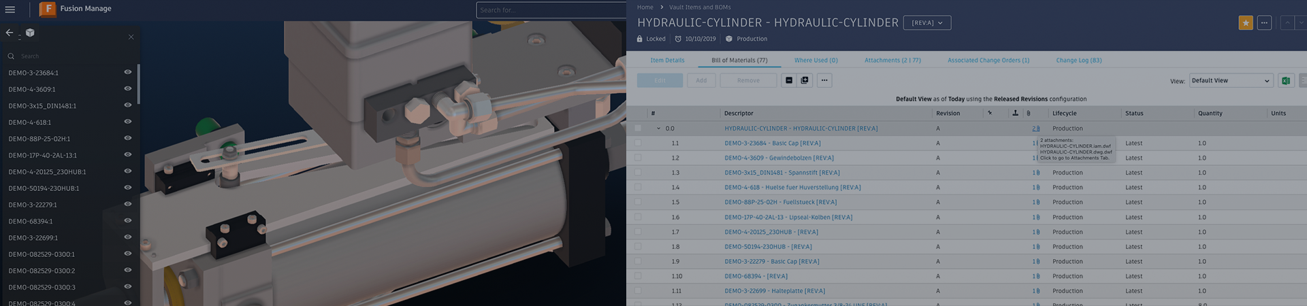
Task: Open the hamburger navigation menu
Action: coord(10,10)
